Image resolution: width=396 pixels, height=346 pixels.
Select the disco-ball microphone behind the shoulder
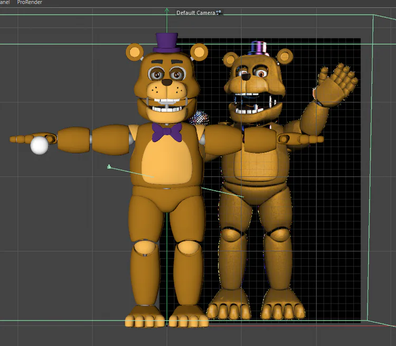coord(200,118)
